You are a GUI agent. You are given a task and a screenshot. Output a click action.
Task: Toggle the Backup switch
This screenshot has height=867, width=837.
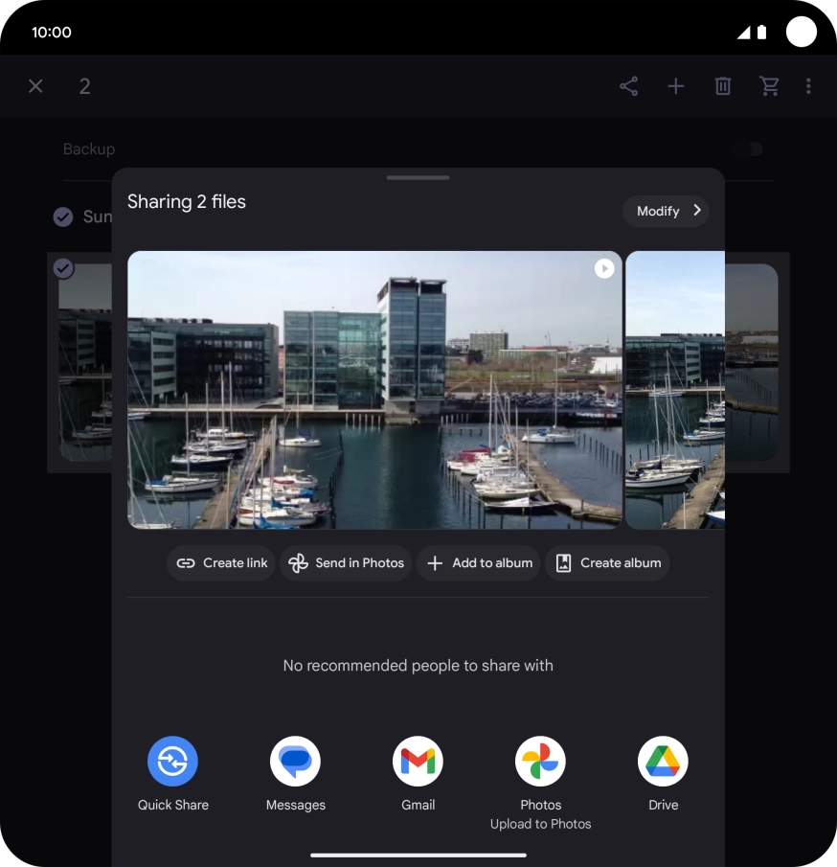tap(753, 149)
